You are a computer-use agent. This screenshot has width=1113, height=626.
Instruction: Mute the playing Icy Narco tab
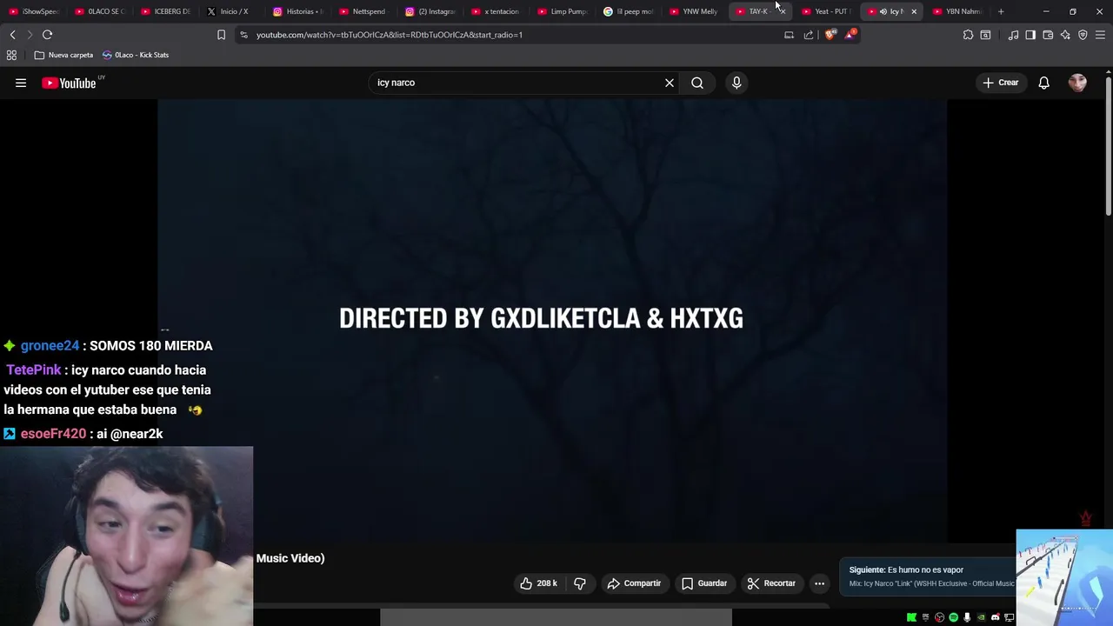(x=883, y=11)
